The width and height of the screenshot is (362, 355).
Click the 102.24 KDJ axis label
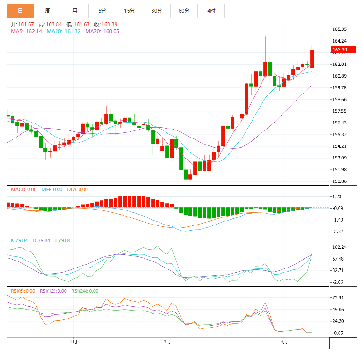(340, 247)
